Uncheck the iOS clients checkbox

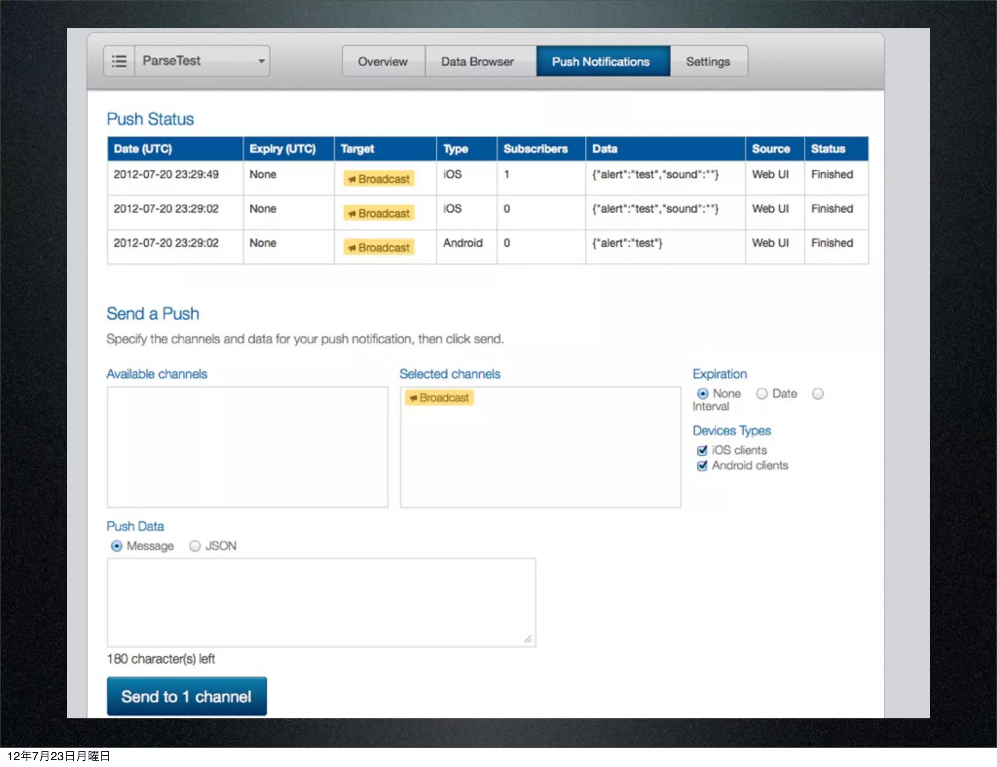point(702,451)
